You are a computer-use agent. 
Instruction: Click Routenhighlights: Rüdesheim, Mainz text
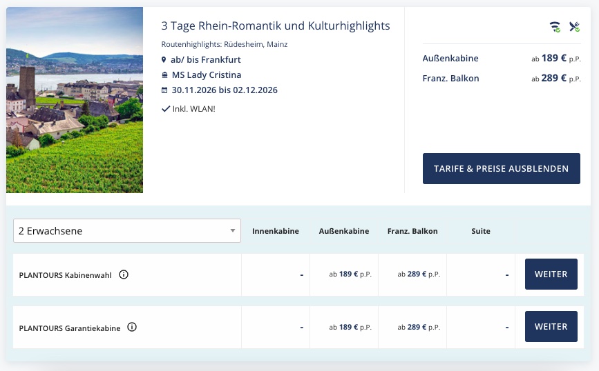pos(225,44)
